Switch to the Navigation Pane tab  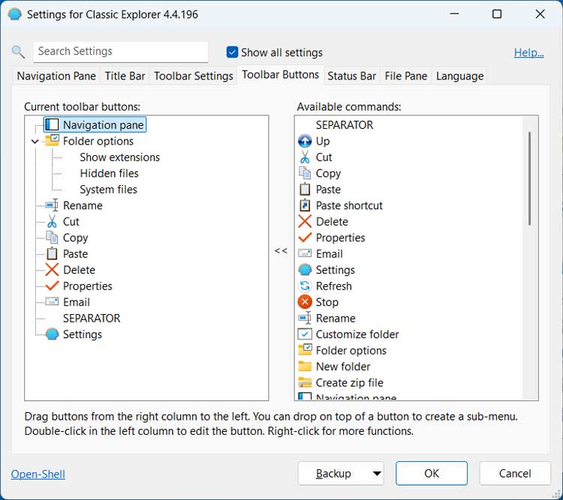56,76
